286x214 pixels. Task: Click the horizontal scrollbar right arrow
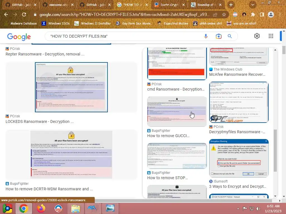(280, 201)
